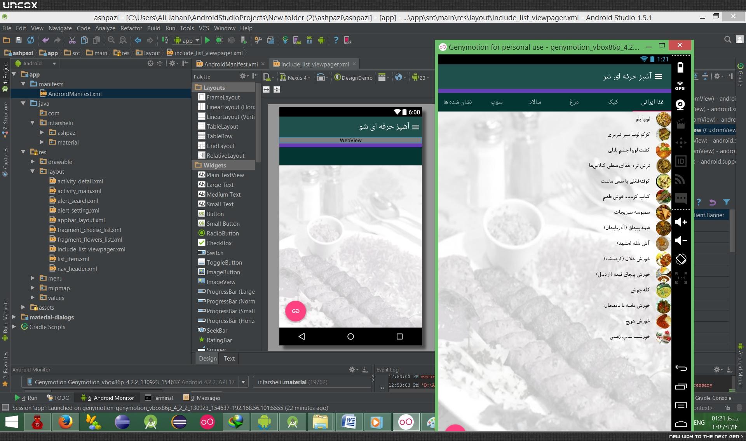The image size is (746, 441).
Task: Lower emulator volume with the speaker minus icon
Action: [x=681, y=241]
